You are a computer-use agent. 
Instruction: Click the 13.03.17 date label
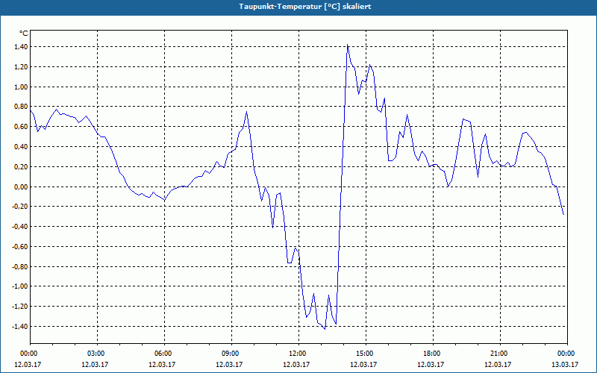click(x=565, y=364)
